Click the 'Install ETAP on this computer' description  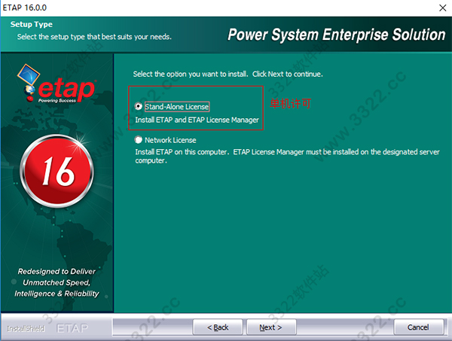[288, 156]
